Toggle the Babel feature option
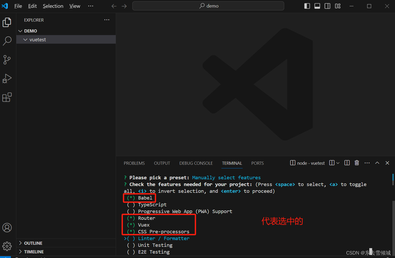Image resolution: width=395 pixels, height=258 pixels. click(140, 198)
